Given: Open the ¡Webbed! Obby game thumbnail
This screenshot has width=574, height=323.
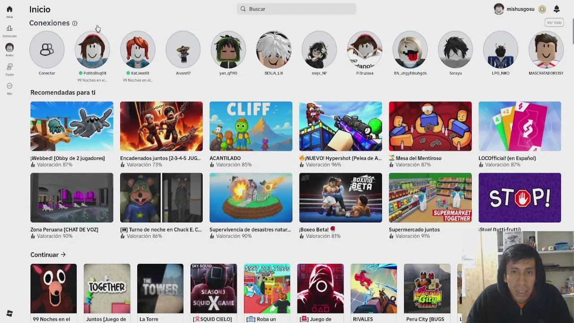Looking at the screenshot, I should click(x=72, y=126).
